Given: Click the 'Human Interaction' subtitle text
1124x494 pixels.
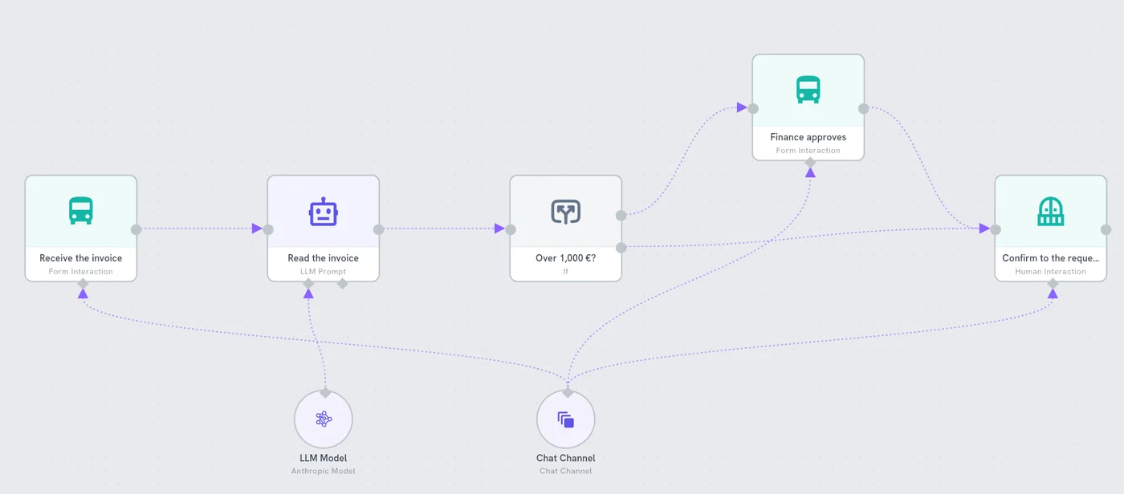Looking at the screenshot, I should [1051, 272].
